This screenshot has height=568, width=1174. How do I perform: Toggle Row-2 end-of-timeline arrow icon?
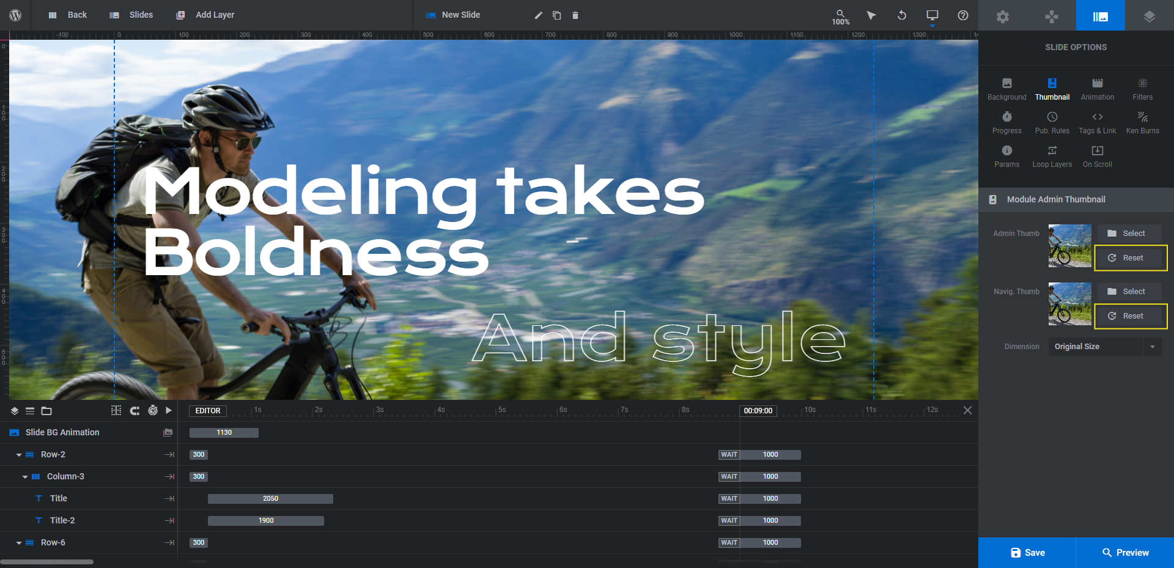click(x=169, y=455)
